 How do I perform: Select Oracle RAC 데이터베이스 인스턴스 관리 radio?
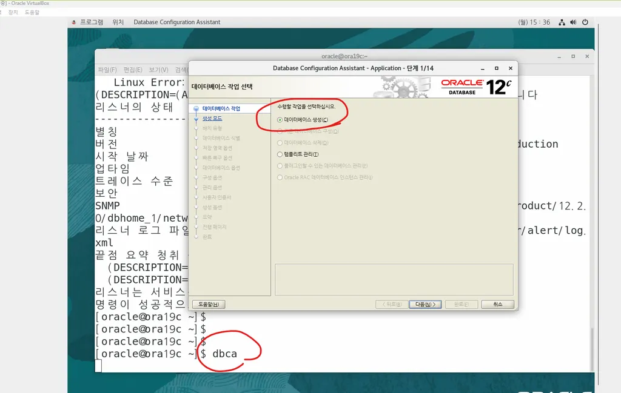280,177
